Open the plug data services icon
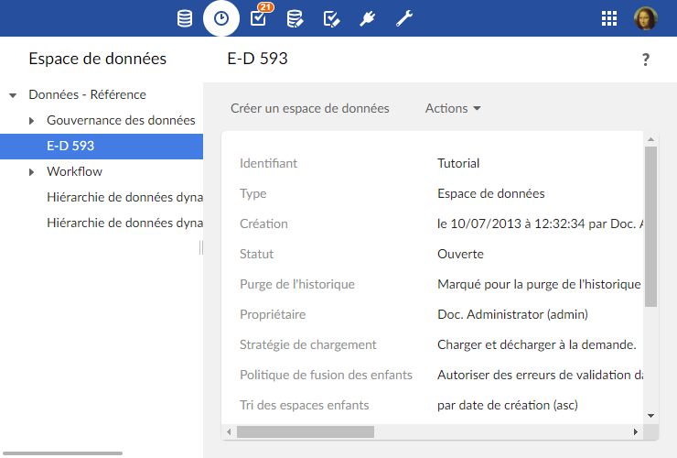Viewport: 677px width, 458px height. 368,18
